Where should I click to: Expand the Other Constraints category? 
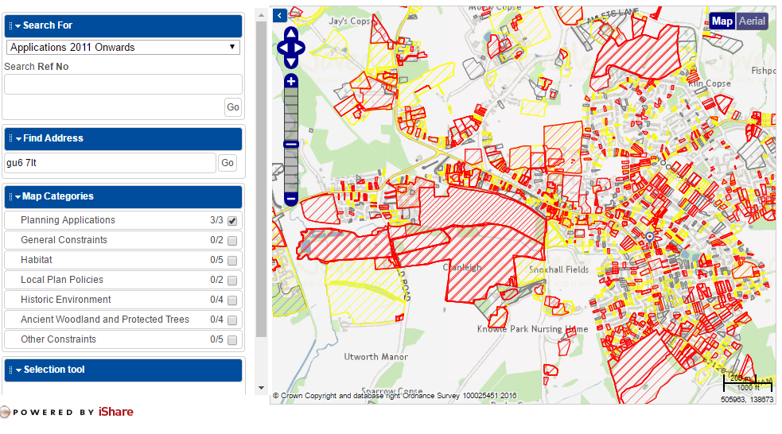[x=58, y=340]
